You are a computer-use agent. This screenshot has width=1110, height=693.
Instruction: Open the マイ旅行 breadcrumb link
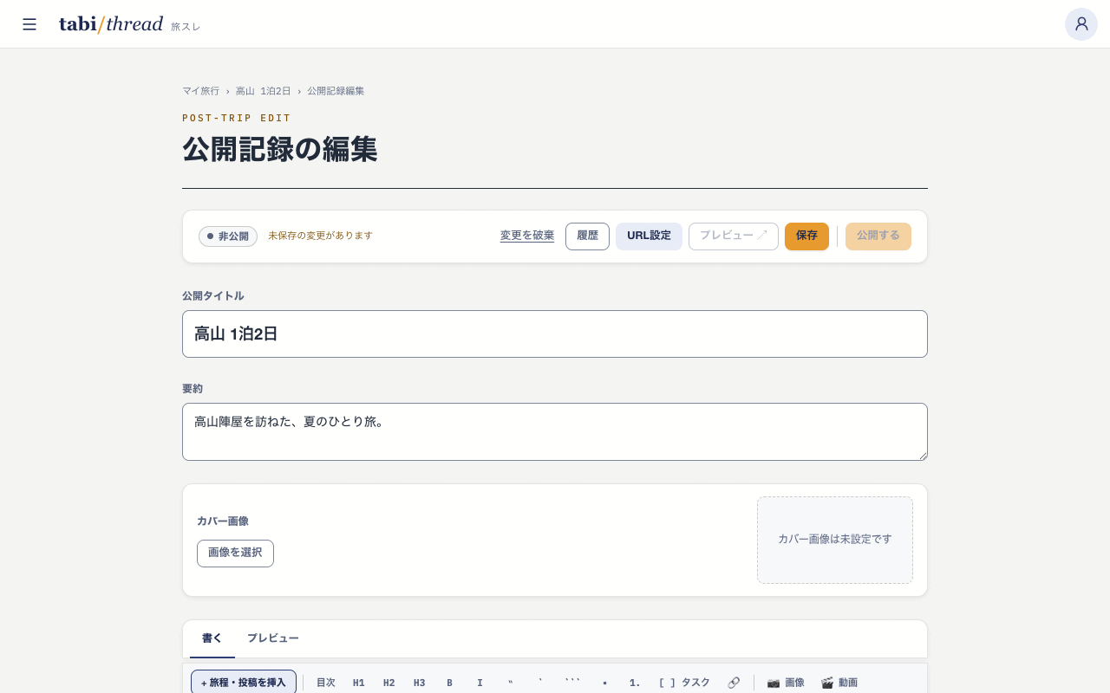200,91
